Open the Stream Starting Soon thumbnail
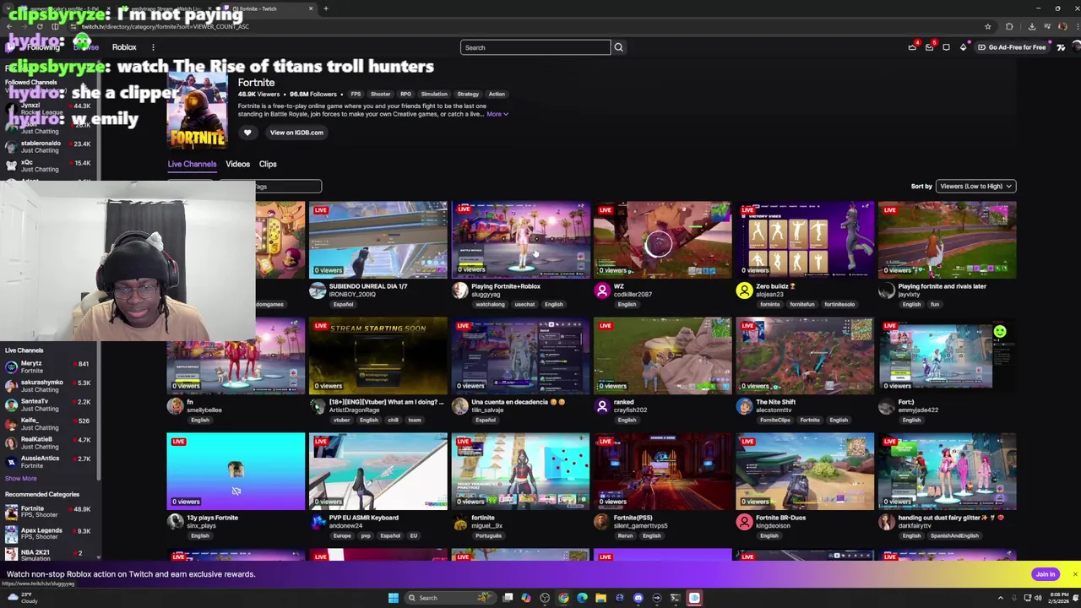 pos(378,356)
